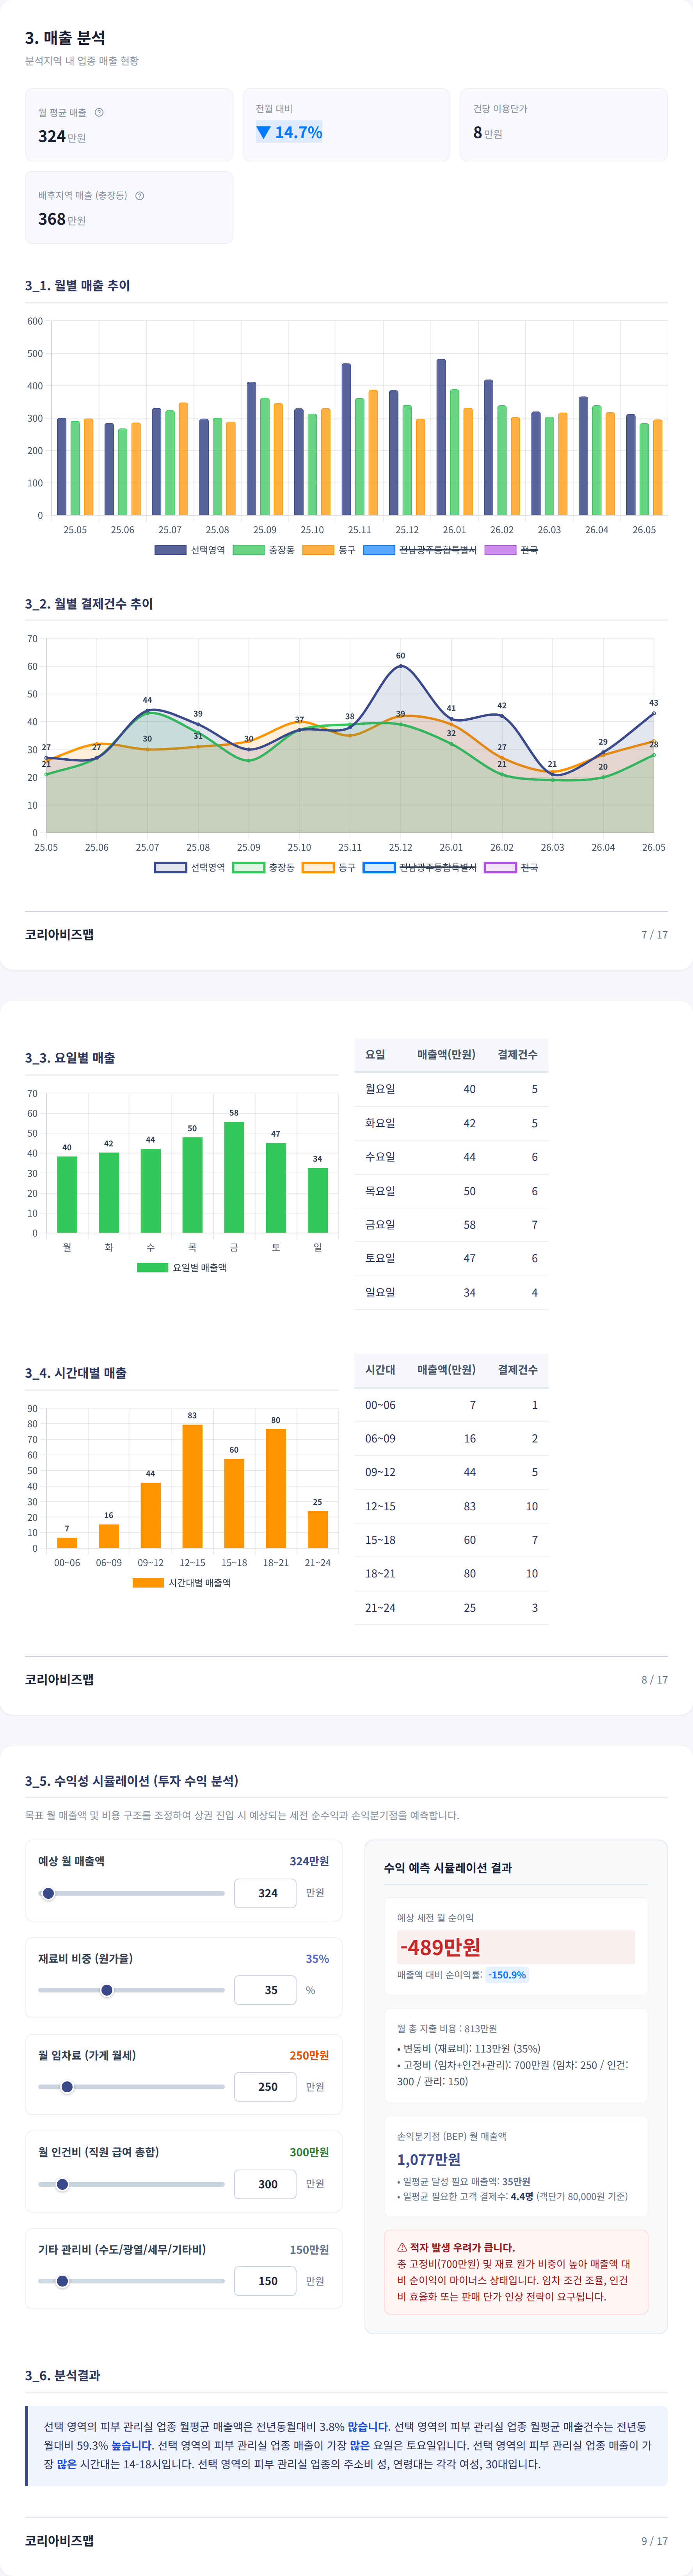
Task: Click the 기타 관리비 slider handle
Action: [x=62, y=2281]
